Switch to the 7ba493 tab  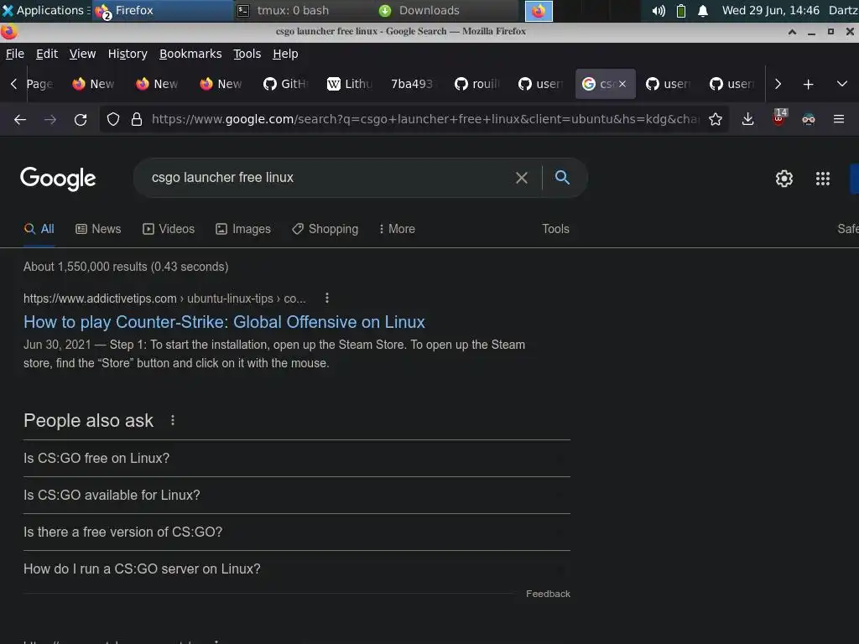coord(414,84)
